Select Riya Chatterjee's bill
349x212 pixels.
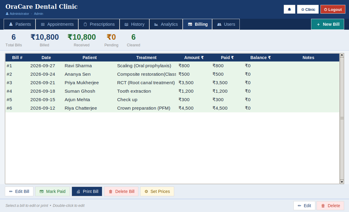pos(172,108)
